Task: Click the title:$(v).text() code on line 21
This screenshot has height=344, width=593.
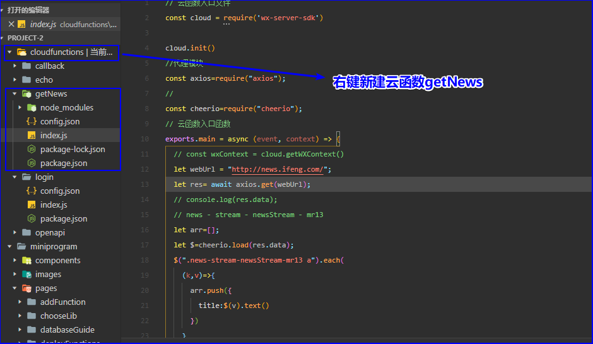Action: click(233, 305)
